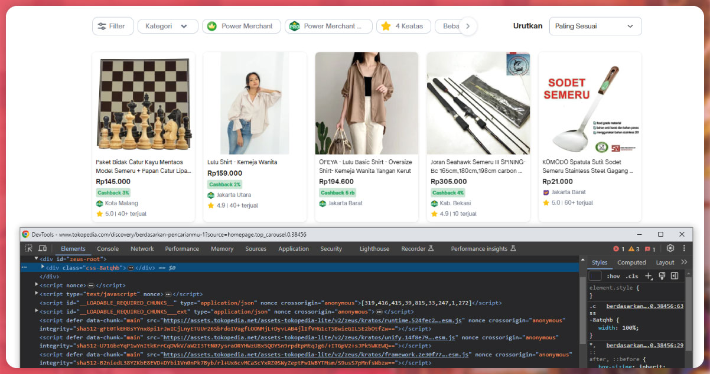This screenshot has height=374, width=710.
Task: Click the yellow warning count indicator
Action: click(634, 249)
